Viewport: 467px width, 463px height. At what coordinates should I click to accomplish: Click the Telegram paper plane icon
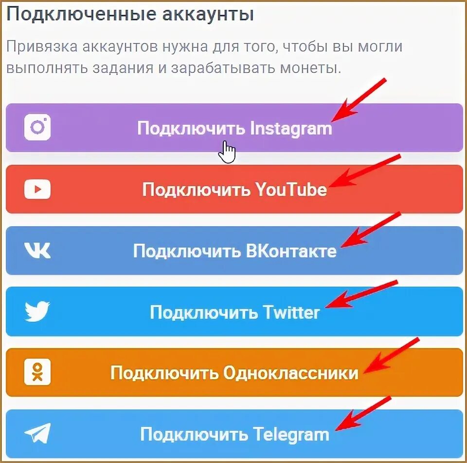(37, 433)
